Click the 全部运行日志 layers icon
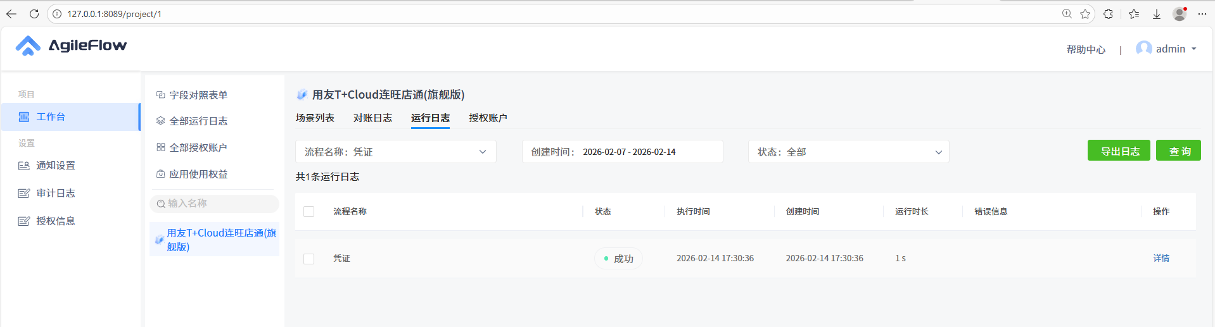 [160, 121]
